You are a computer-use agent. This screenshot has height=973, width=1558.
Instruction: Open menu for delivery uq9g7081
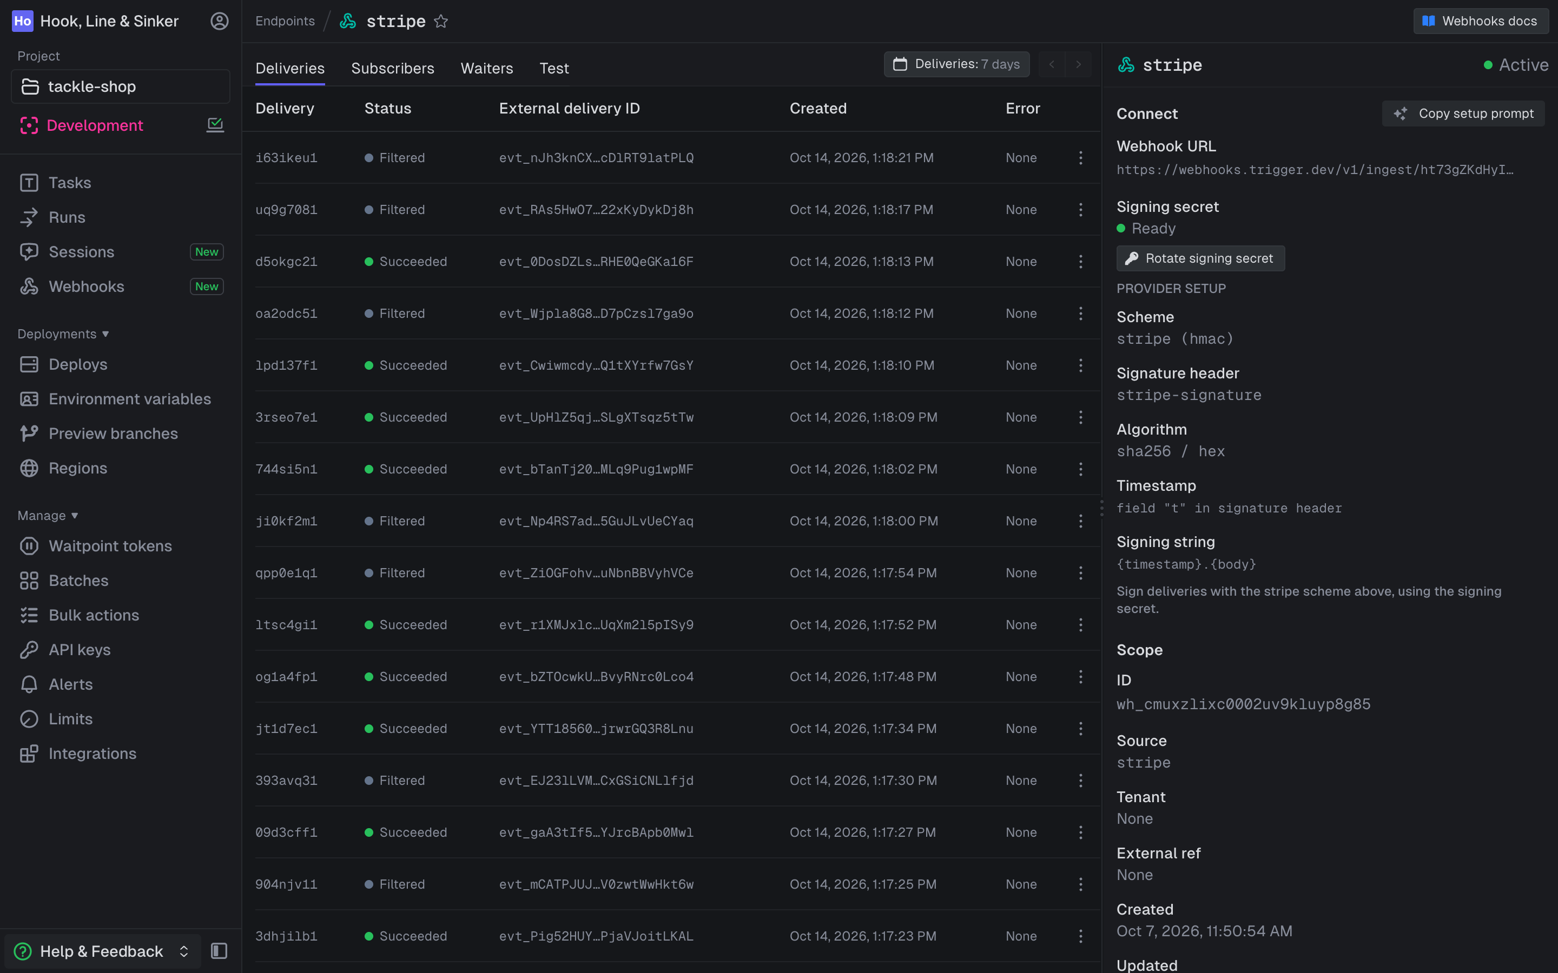[1080, 210]
